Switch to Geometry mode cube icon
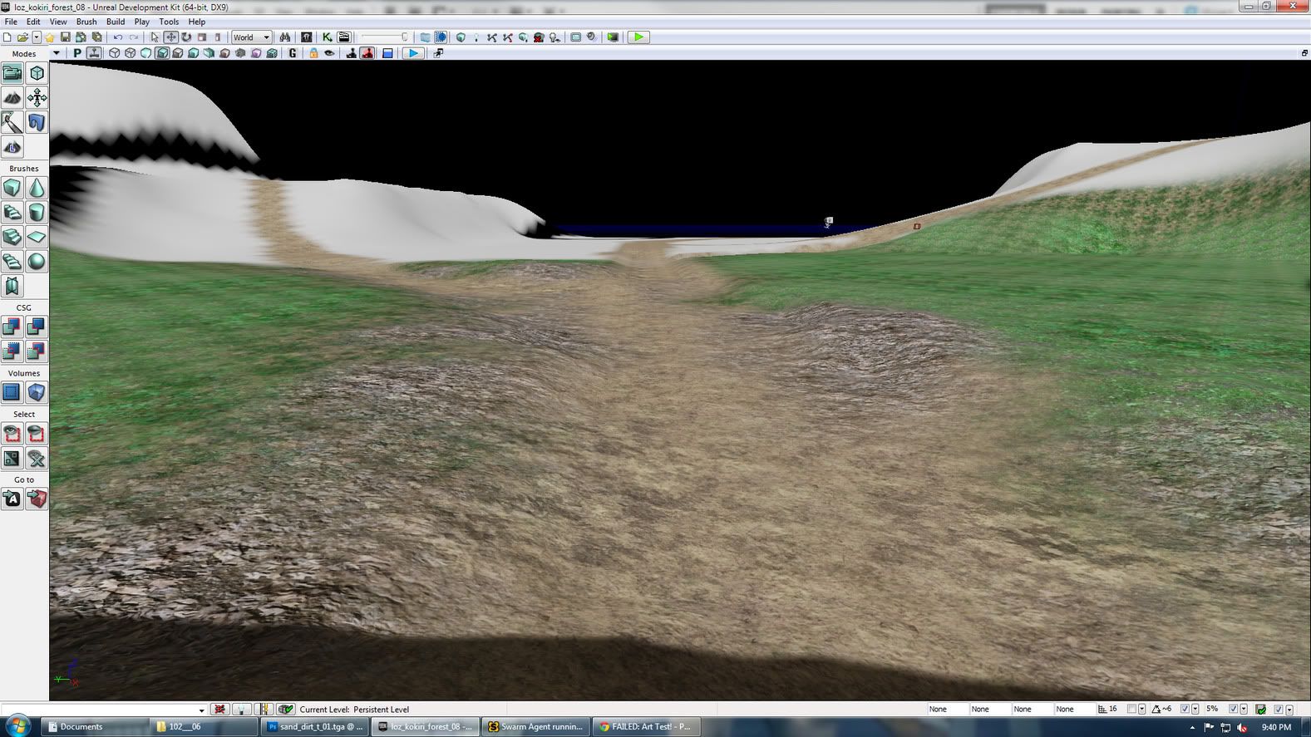1311x737 pixels. pos(37,73)
